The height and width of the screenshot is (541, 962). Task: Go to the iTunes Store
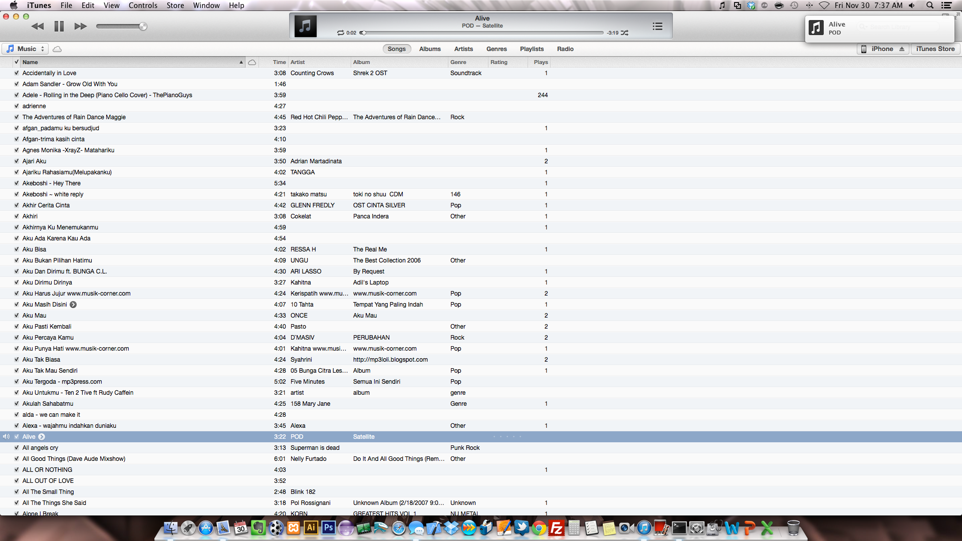pyautogui.click(x=935, y=49)
